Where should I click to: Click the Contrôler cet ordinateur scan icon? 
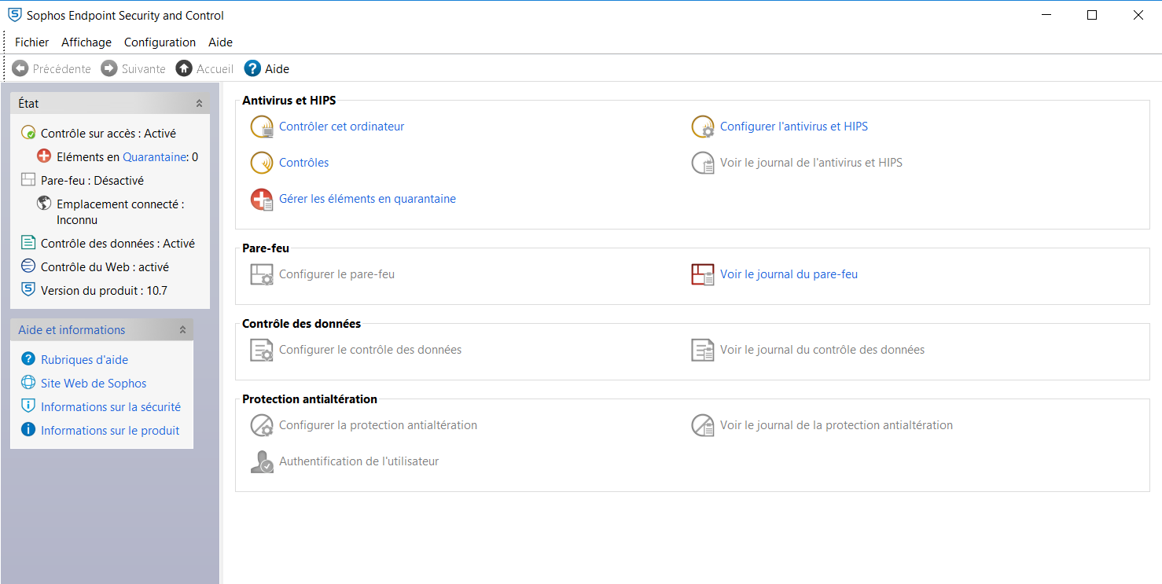(262, 127)
